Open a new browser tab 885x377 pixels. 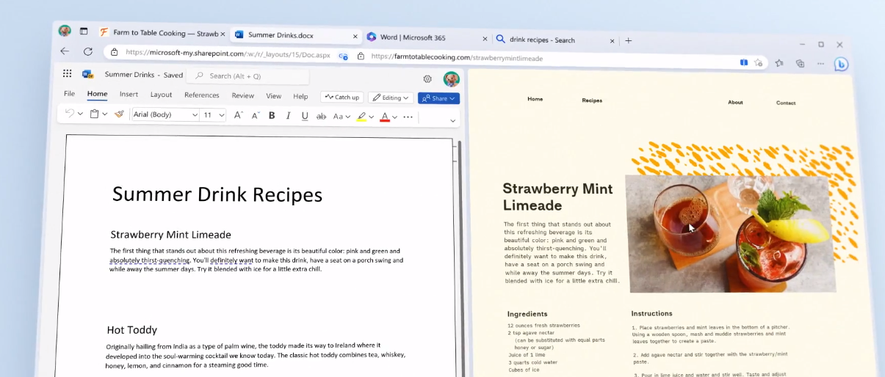628,41
